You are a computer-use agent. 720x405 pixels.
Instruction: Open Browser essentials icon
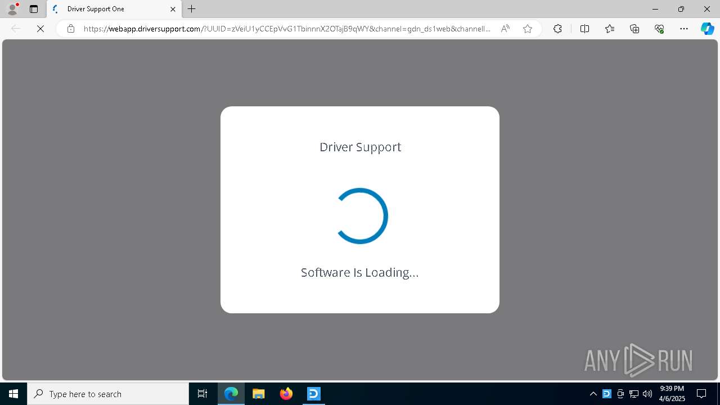click(659, 29)
